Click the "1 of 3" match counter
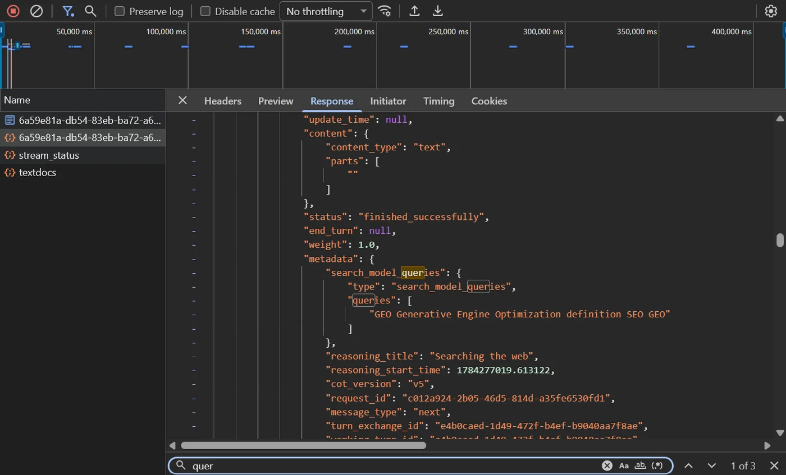The image size is (786, 475). pos(743,465)
